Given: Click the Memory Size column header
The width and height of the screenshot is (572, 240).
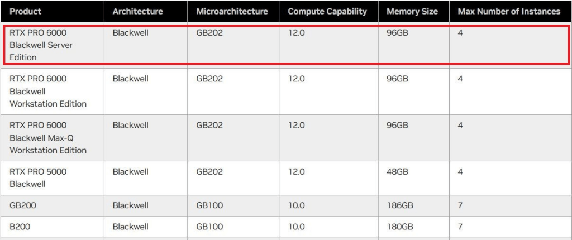Looking at the screenshot, I should (x=412, y=11).
